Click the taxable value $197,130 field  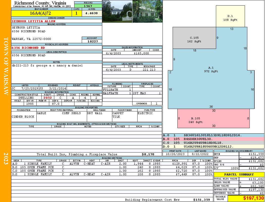click(x=246, y=198)
